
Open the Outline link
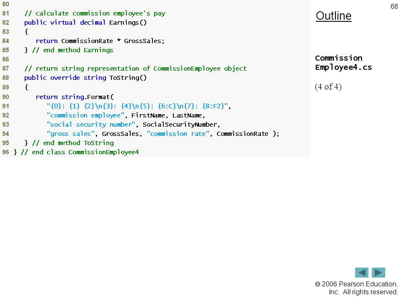tap(334, 16)
